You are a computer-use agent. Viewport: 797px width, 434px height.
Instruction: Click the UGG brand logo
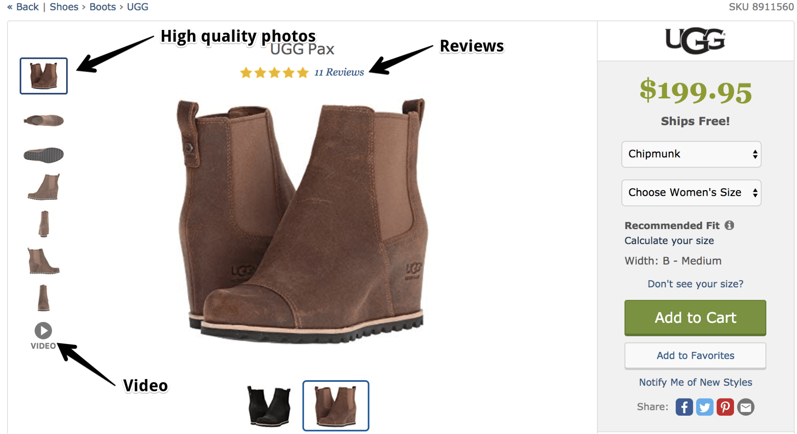click(695, 40)
